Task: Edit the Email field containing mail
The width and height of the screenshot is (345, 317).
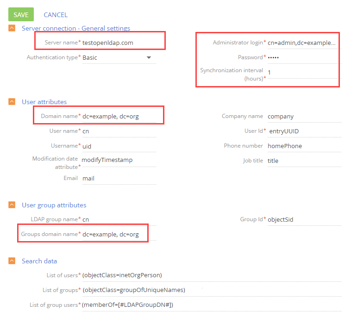Action: 119,179
